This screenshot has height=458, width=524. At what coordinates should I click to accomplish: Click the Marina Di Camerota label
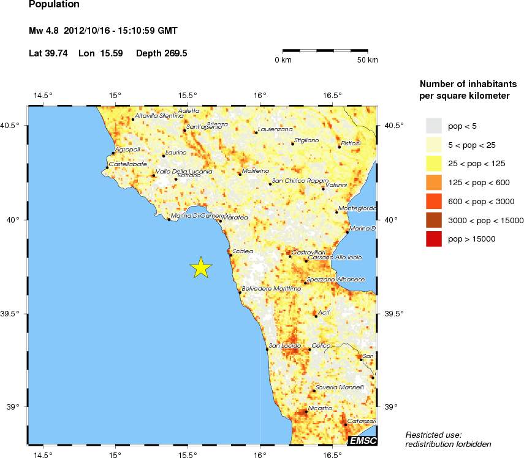click(x=196, y=215)
